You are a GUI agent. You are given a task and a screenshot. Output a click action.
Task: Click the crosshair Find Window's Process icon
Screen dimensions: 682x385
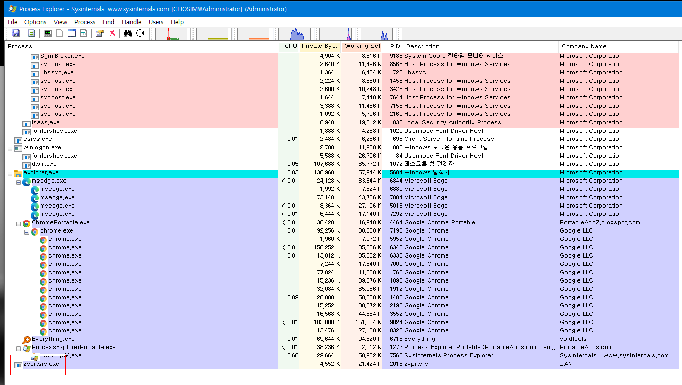[x=140, y=33]
